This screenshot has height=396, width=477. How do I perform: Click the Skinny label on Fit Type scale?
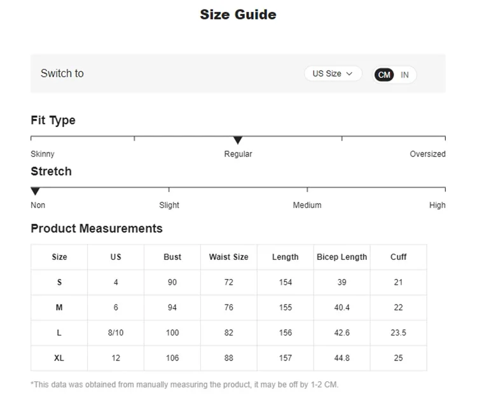coord(43,154)
